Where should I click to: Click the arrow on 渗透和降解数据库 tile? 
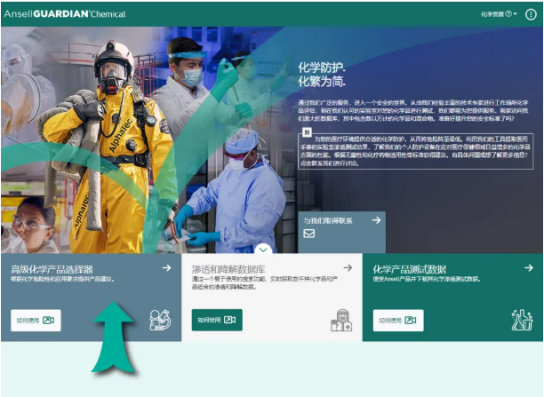(x=348, y=267)
